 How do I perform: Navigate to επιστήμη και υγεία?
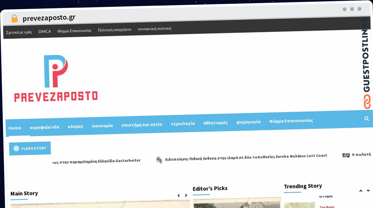point(142,124)
